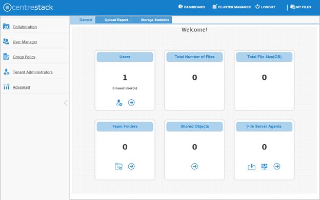The height and width of the screenshot is (200, 320).
Task: Click the add user icon in Users card
Action: 119,102
